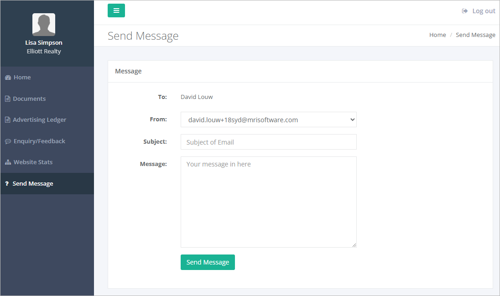The image size is (500, 296).
Task: Click the question mark icon beside Send Message
Action: pos(6,183)
